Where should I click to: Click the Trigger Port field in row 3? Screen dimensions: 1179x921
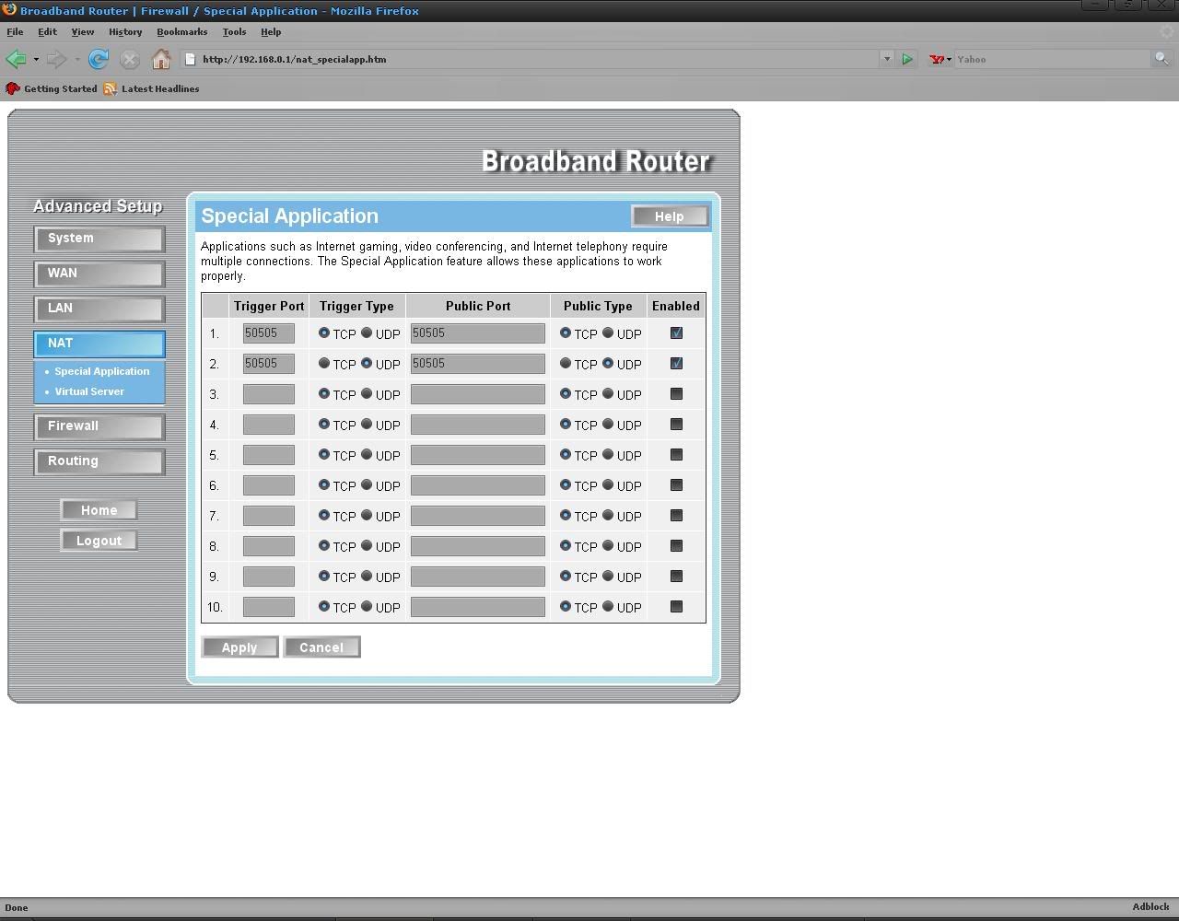pyautogui.click(x=268, y=394)
